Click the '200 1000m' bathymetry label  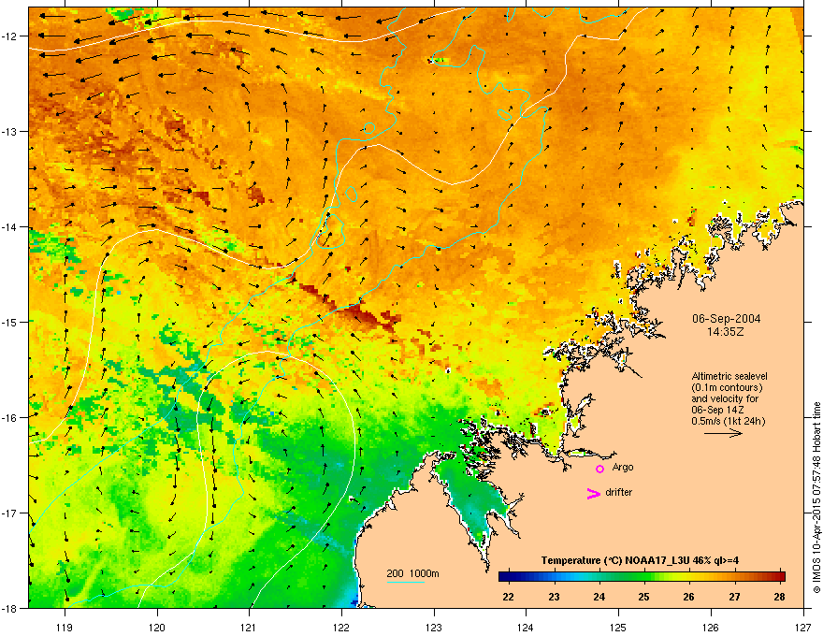tap(412, 573)
